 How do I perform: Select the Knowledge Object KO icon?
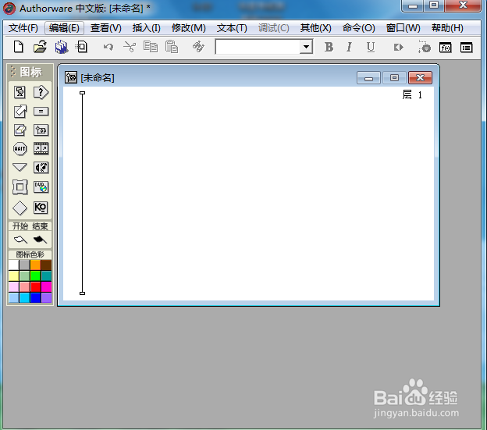(x=41, y=208)
